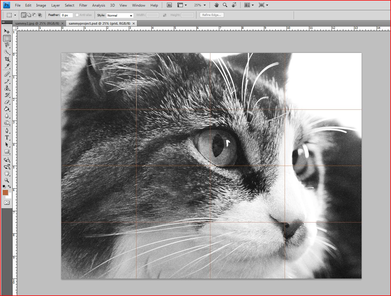Open the Help menu

(x=154, y=5)
